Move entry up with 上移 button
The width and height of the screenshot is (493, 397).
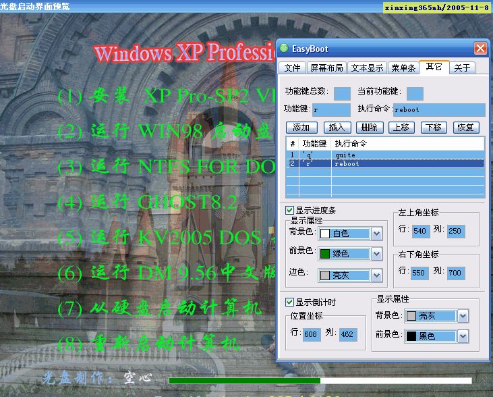[x=401, y=128]
